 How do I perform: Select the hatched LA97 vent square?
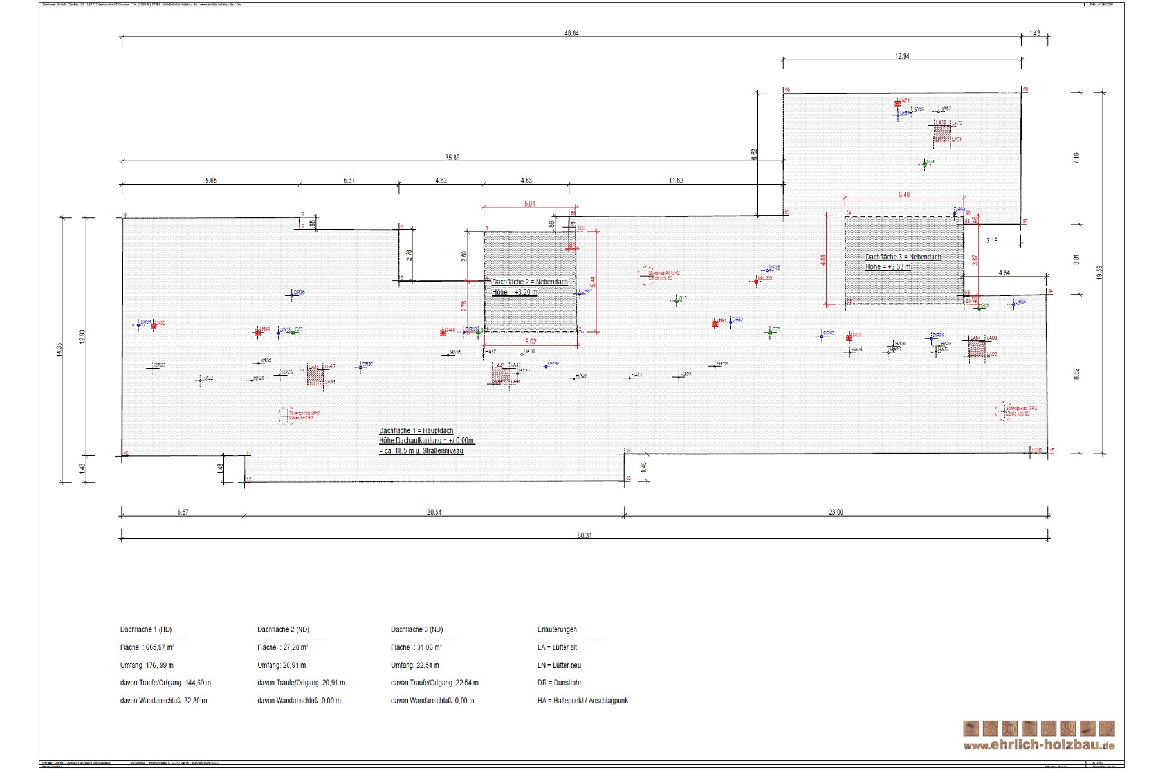pos(977,348)
